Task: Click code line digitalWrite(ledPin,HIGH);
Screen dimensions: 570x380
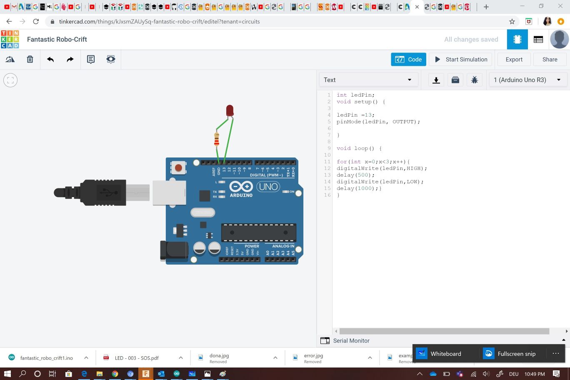Action: [382, 168]
